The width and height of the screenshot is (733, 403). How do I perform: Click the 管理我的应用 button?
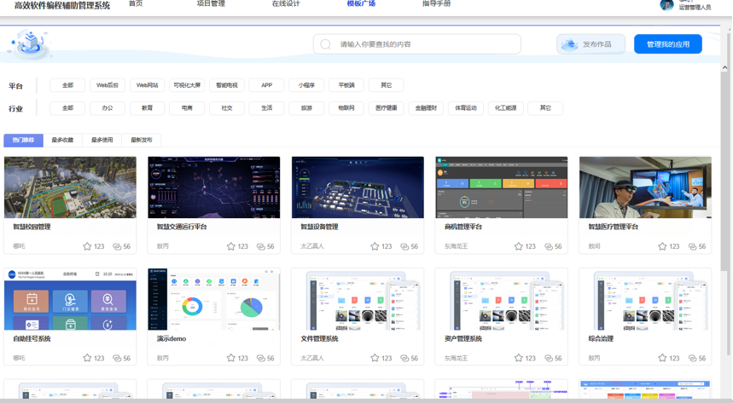(668, 44)
